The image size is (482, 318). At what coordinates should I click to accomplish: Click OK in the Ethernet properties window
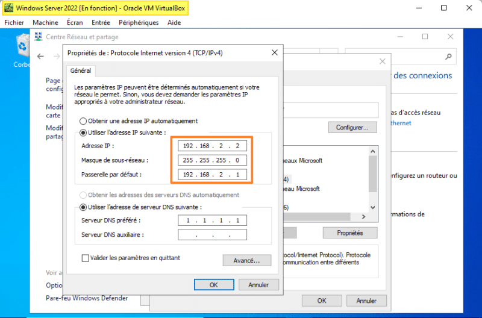coord(322,301)
